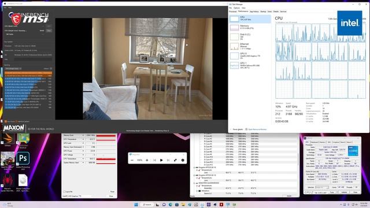Click Magnifier previous sentence button

pyautogui.click(x=154, y=160)
